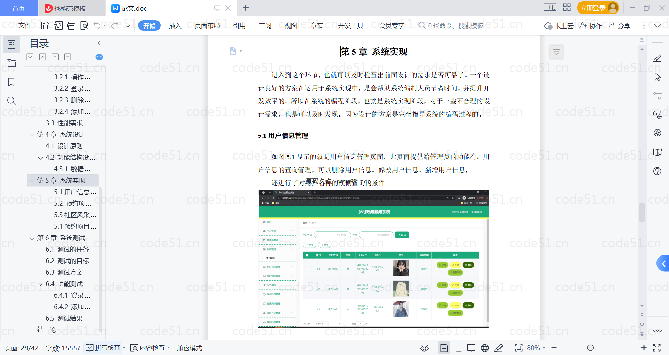Open the chapter navigation icon in sidebar
The width and height of the screenshot is (669, 355).
[x=11, y=63]
